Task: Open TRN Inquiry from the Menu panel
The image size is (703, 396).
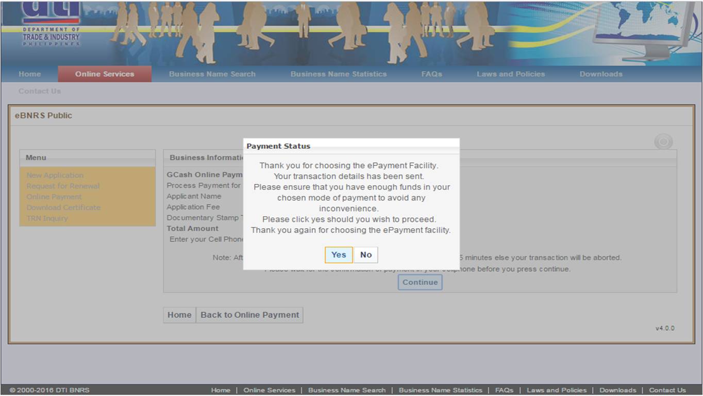Action: point(46,218)
